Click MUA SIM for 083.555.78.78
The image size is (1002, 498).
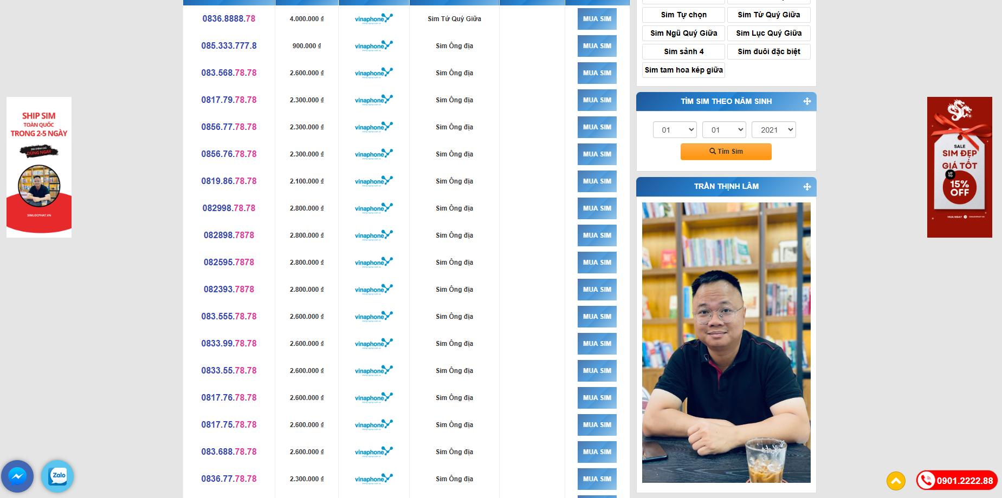(597, 317)
